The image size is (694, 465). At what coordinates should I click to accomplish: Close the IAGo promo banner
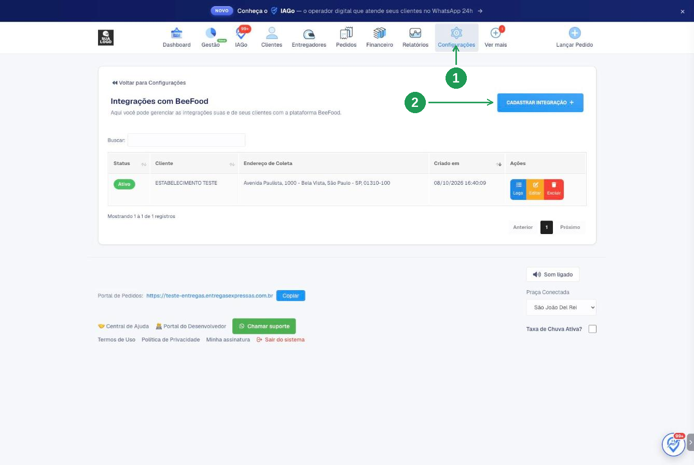click(683, 11)
